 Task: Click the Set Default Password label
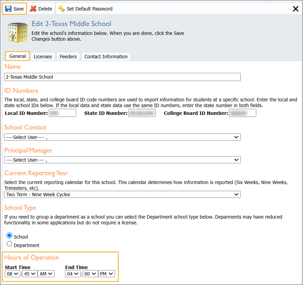click(89, 9)
